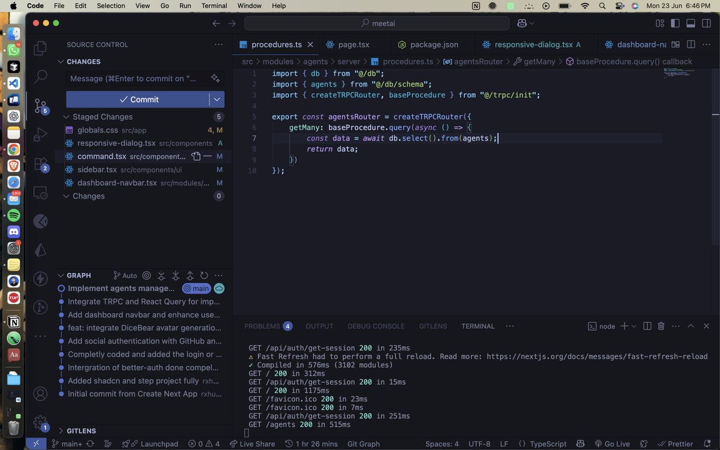Click the target icon in Graph toolbar
The width and height of the screenshot is (720, 450).
click(147, 275)
